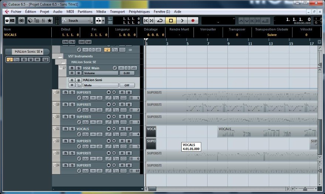Select MIDI channel 1 field on track 18
This screenshot has width=325, height=194.
pyautogui.click(x=134, y=98)
